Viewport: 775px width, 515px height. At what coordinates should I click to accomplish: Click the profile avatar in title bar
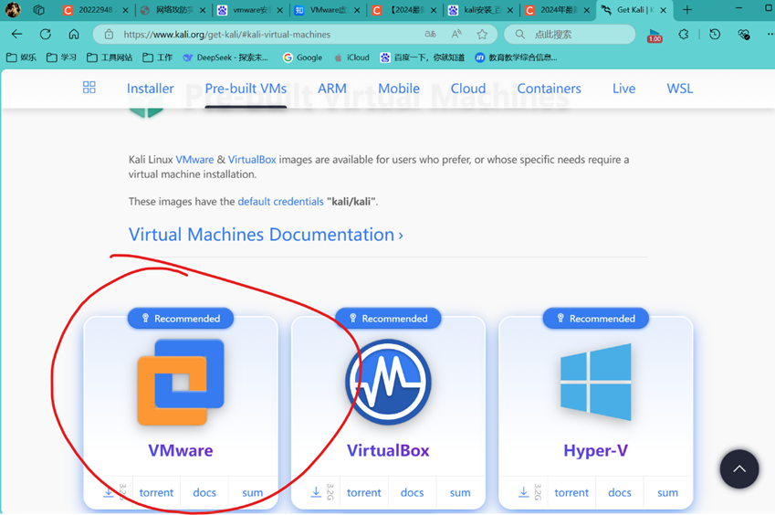13,9
